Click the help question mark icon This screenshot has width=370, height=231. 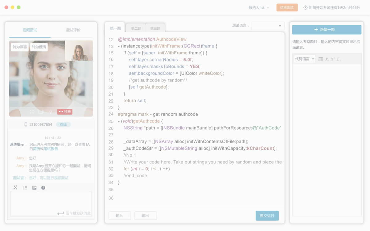tap(43, 187)
